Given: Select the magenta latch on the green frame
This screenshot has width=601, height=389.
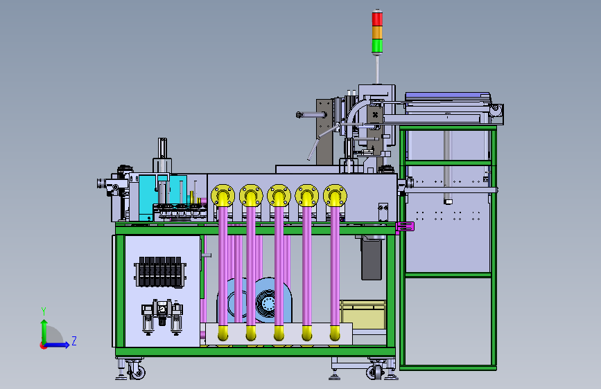Looking at the screenshot, I should pyautogui.click(x=405, y=226).
